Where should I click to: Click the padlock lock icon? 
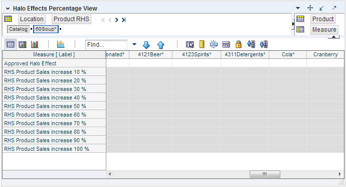(x=238, y=44)
